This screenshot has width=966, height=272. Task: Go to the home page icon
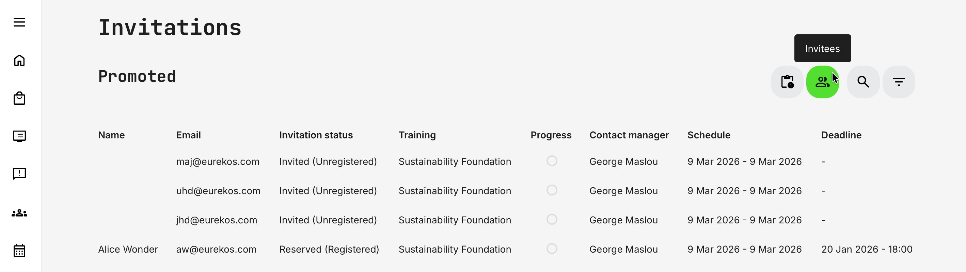coord(19,60)
